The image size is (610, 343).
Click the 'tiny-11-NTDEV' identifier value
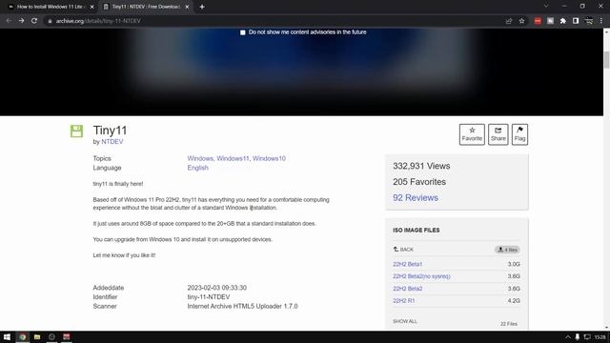click(209, 296)
